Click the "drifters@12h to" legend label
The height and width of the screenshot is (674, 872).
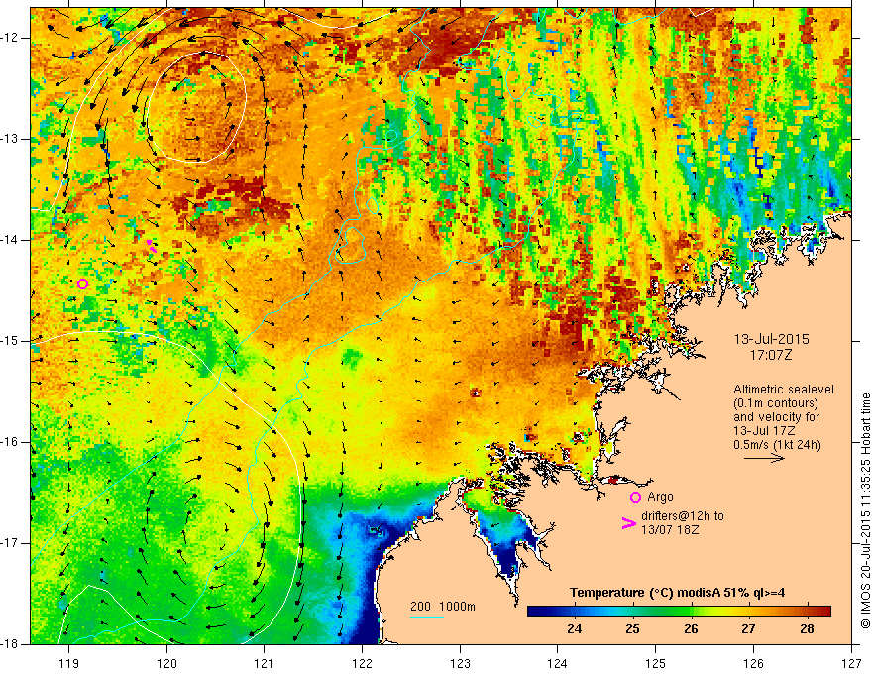tap(683, 516)
